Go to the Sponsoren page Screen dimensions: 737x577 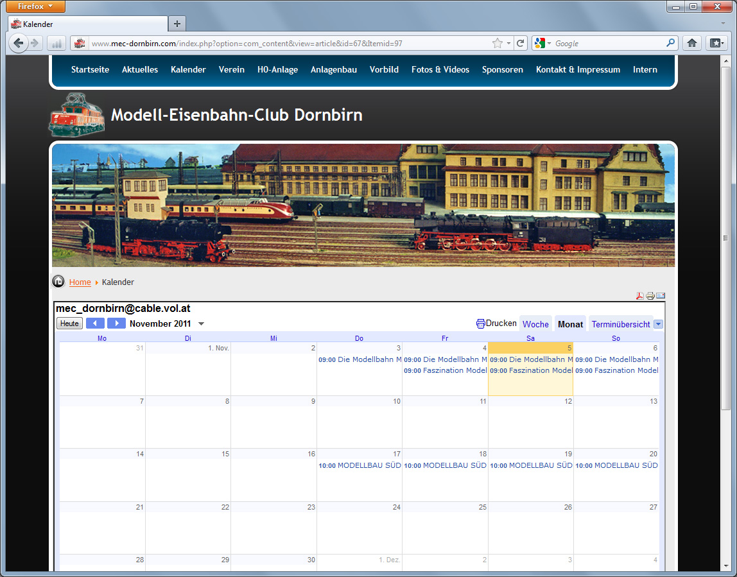click(503, 69)
